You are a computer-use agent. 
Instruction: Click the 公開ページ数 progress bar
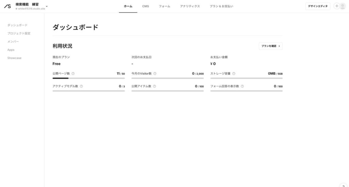(x=89, y=78)
